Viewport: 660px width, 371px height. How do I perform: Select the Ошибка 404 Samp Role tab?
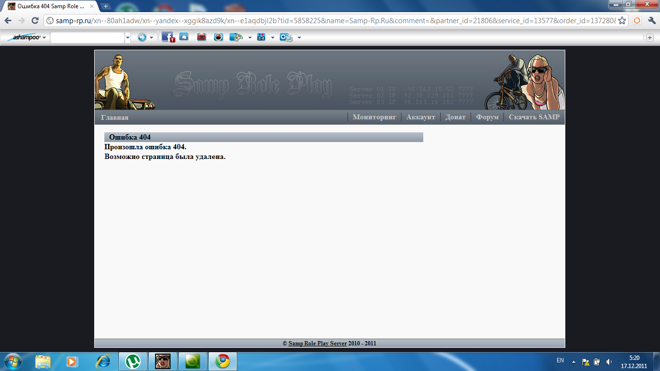pyautogui.click(x=50, y=6)
